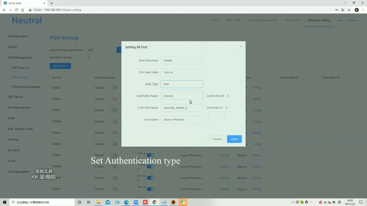Go back using the browser back arrow
This screenshot has height=206, width=367.
(4, 10)
